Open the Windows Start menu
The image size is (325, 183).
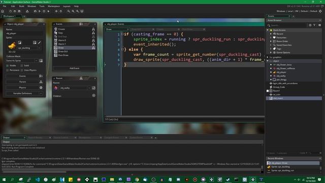4,179
